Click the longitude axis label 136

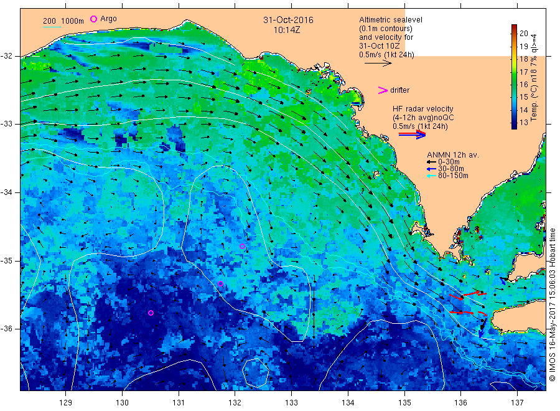(x=460, y=403)
